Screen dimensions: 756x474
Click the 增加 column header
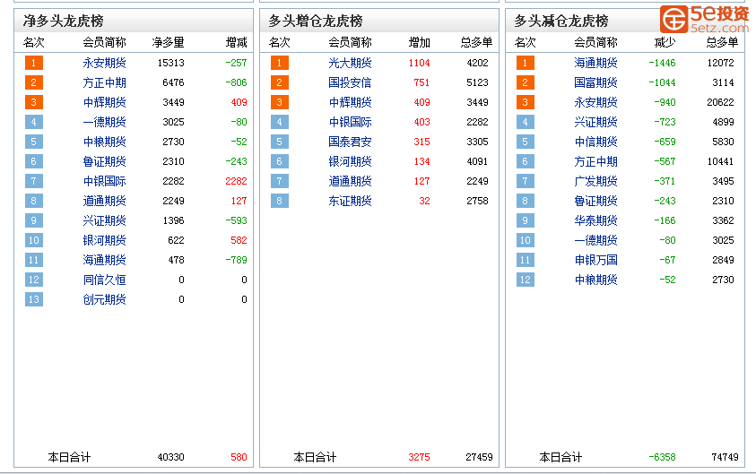(x=420, y=43)
